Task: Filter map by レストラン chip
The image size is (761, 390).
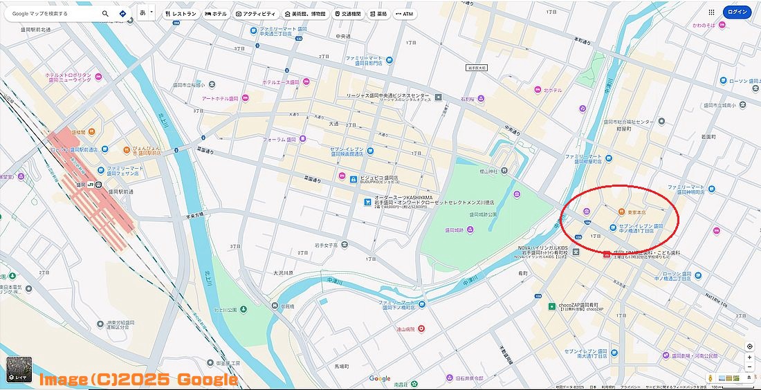Action: pyautogui.click(x=181, y=14)
